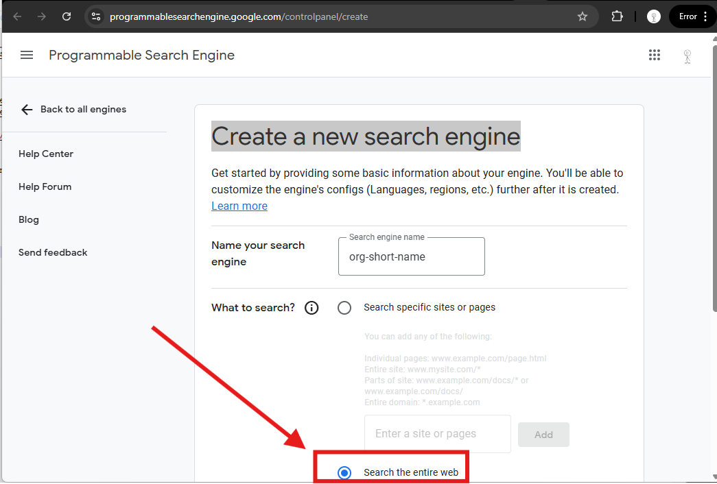Go back to all engines
The width and height of the screenshot is (717, 484).
tap(73, 109)
